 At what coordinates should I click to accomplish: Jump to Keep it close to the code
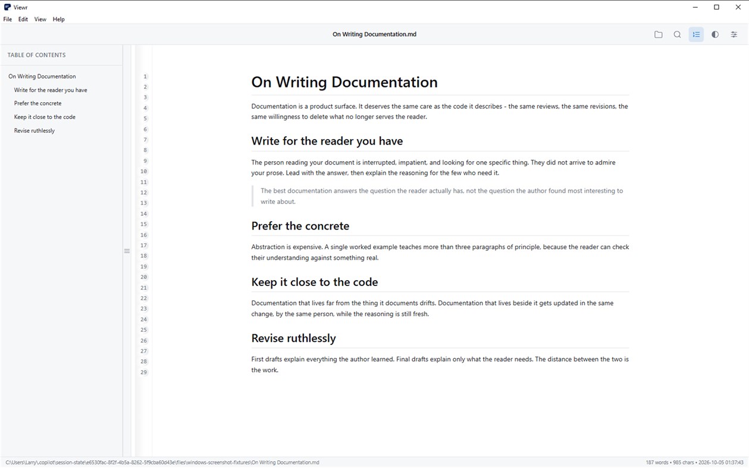pos(45,117)
